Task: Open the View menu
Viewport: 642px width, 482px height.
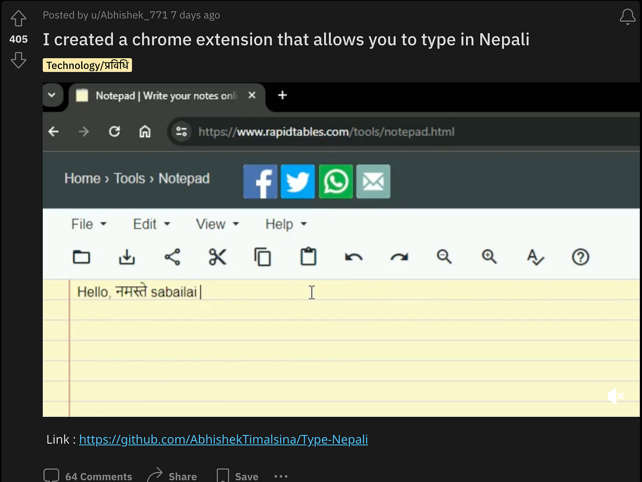Action: click(x=217, y=224)
